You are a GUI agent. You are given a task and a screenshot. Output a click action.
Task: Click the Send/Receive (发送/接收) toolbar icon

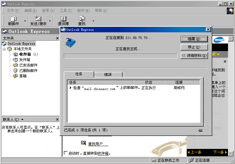[38, 21]
